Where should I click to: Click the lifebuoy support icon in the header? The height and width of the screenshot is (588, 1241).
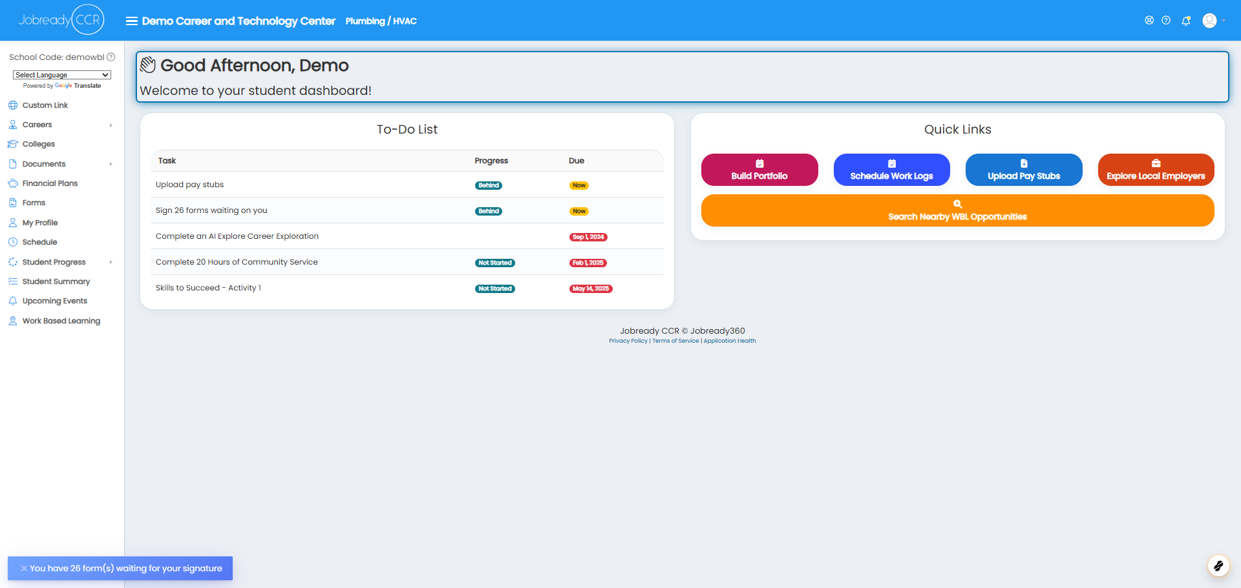(1149, 20)
